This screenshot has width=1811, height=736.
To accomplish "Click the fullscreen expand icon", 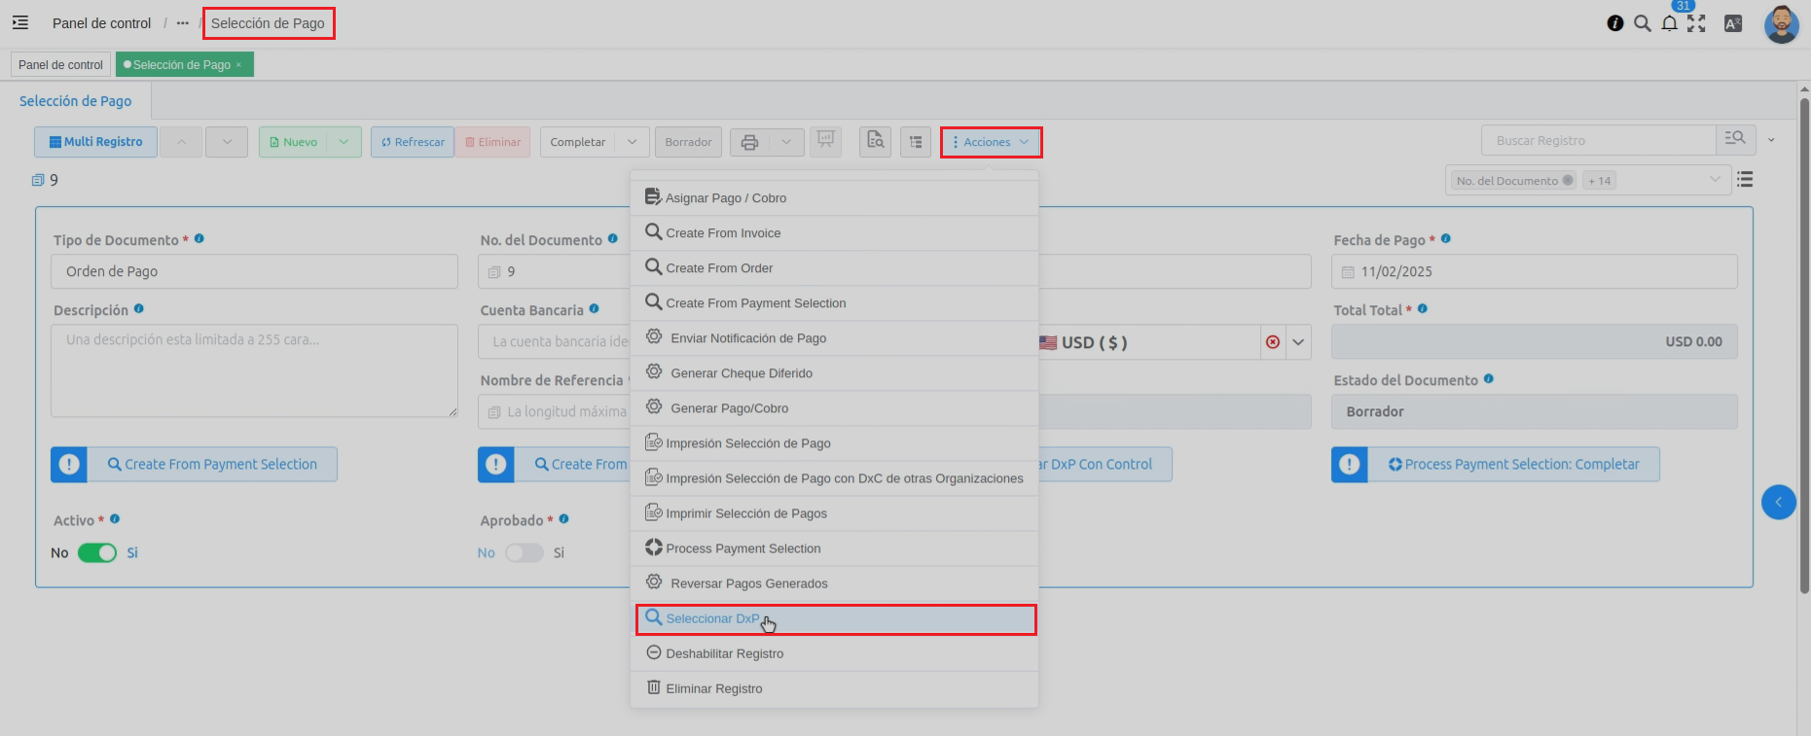I will pyautogui.click(x=1696, y=24).
